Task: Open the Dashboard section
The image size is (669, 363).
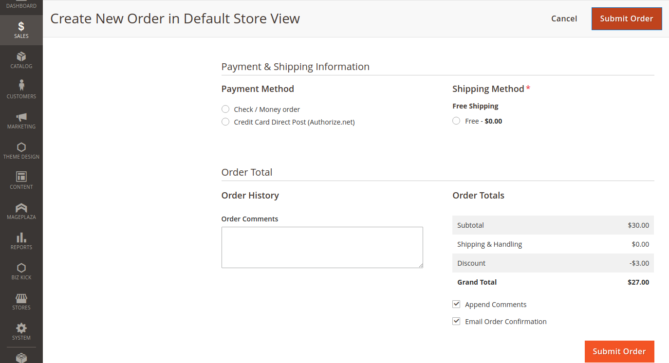Action: [x=21, y=5]
